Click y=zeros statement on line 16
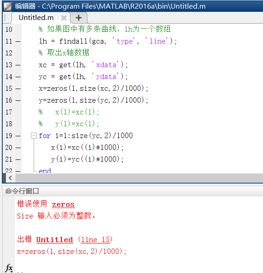Image resolution: width=263 pixels, height=273 pixels. [93, 100]
